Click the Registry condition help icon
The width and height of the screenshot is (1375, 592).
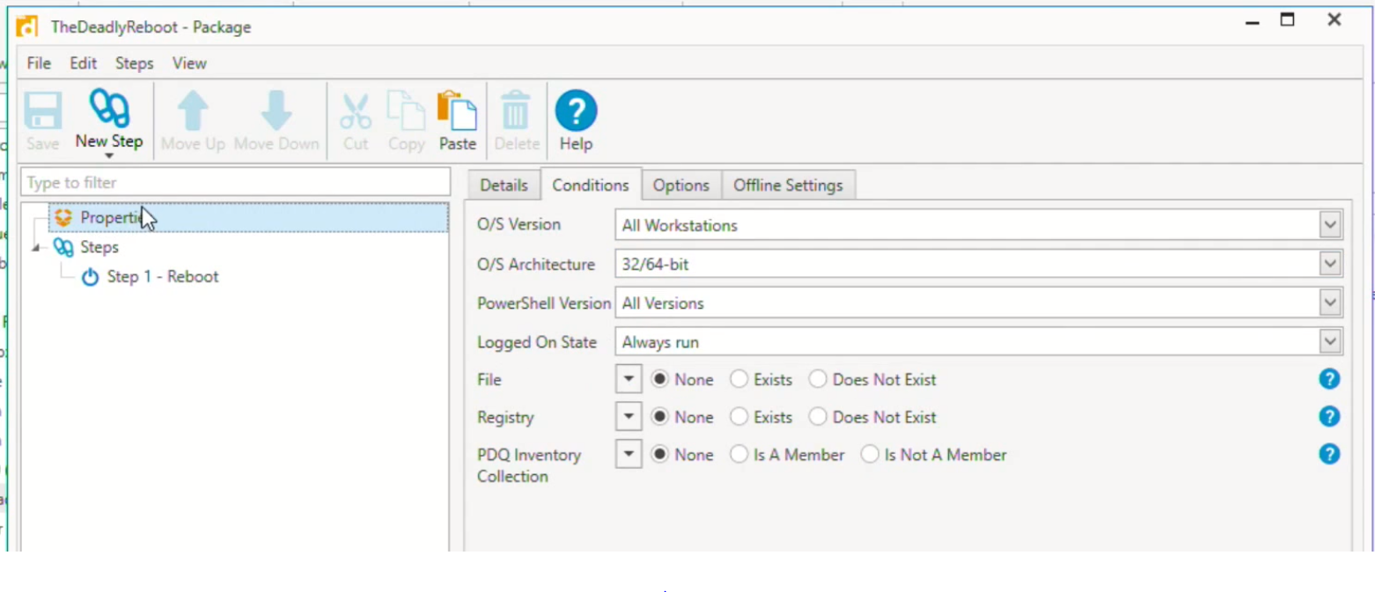tap(1329, 416)
